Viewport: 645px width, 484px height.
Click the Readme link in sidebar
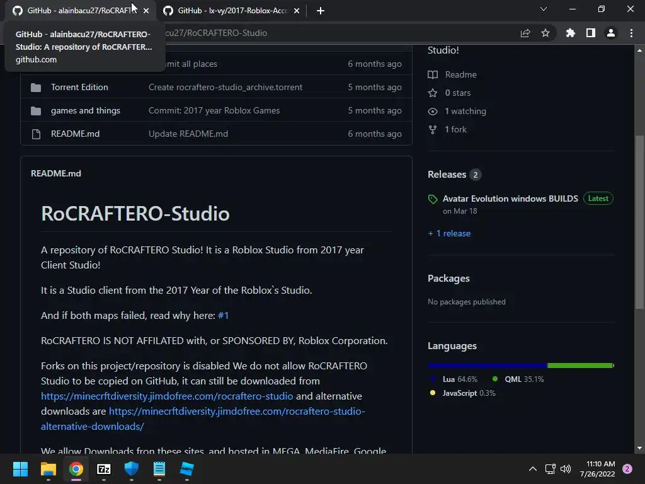click(x=460, y=74)
